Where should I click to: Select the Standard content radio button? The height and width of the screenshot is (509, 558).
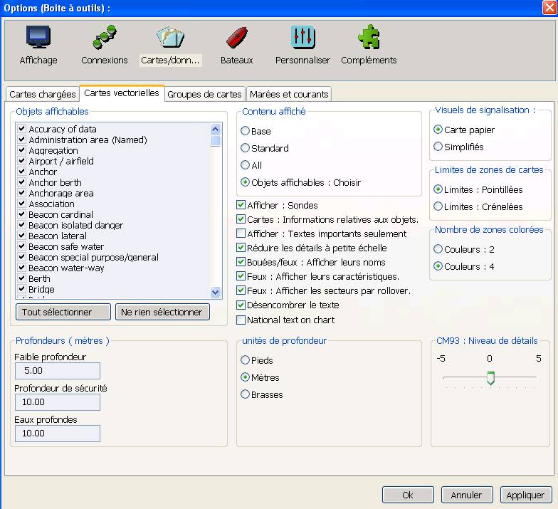246,148
